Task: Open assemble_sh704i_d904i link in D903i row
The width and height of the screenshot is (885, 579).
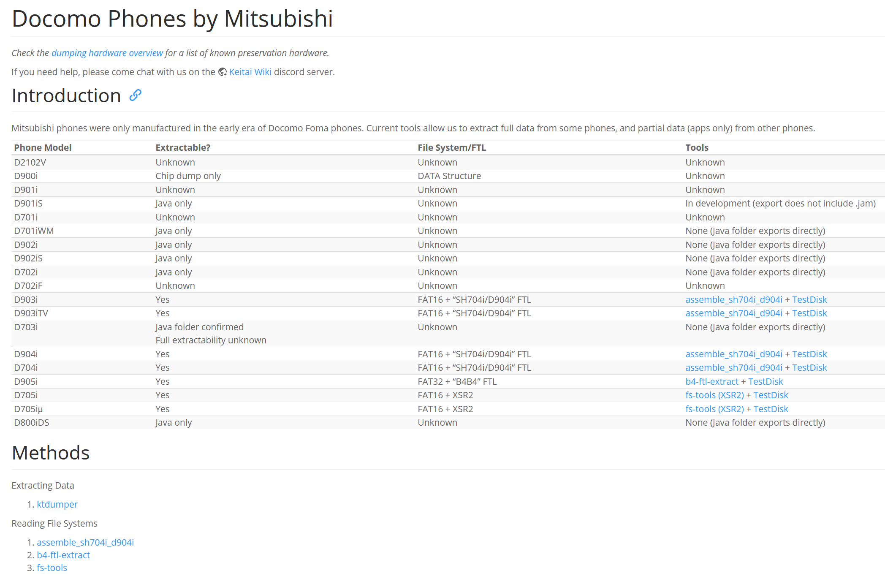Action: coord(733,300)
